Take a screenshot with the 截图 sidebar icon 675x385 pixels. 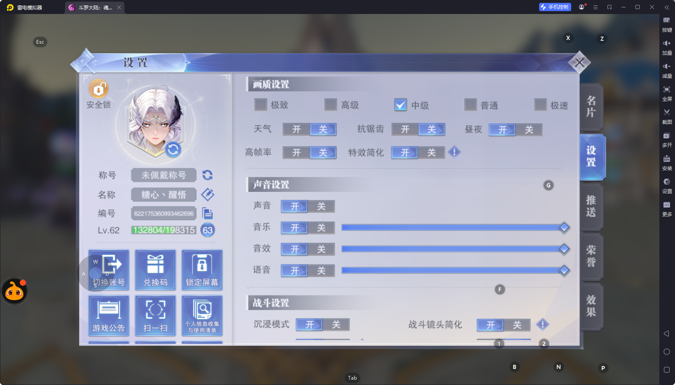[x=667, y=117]
